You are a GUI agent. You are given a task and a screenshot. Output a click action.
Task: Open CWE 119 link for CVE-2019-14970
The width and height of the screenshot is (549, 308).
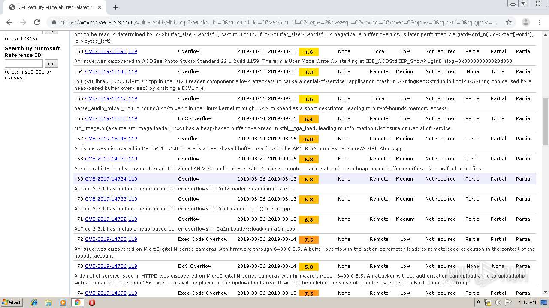[133, 159]
